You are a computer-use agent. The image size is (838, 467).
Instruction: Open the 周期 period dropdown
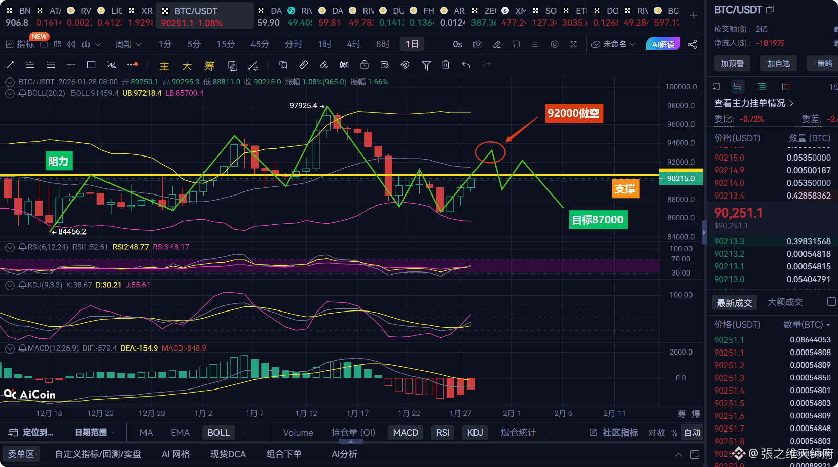pyautogui.click(x=128, y=44)
